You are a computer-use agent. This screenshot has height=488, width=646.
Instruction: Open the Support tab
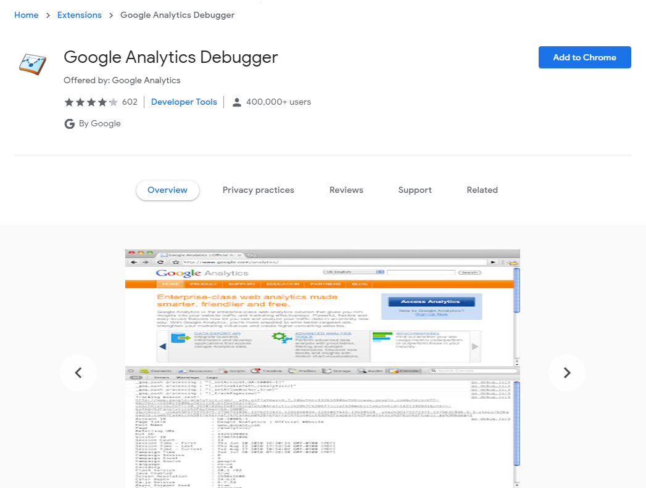[x=415, y=190]
